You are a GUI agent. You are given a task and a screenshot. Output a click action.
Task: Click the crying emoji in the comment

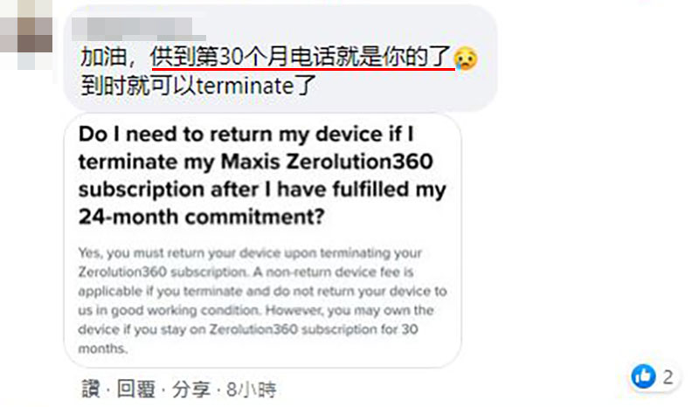click(x=466, y=58)
